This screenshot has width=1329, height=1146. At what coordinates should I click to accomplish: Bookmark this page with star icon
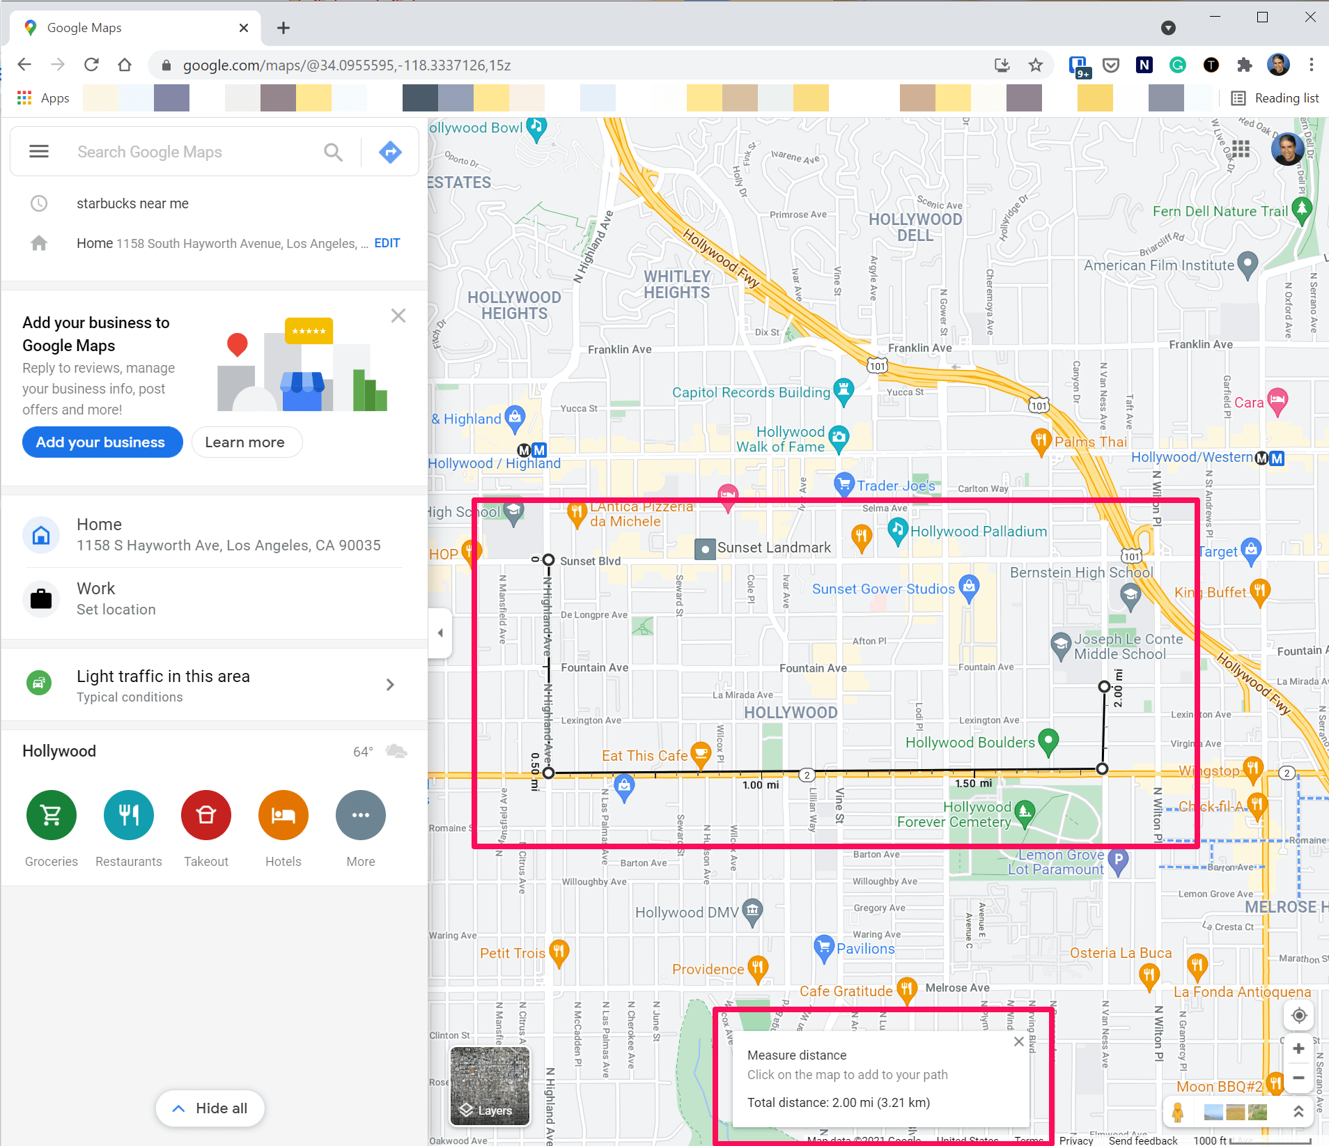[1035, 65]
